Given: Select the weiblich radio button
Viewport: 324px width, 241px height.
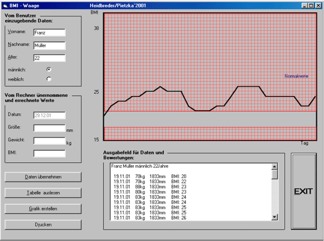Looking at the screenshot, I should tap(49, 79).
